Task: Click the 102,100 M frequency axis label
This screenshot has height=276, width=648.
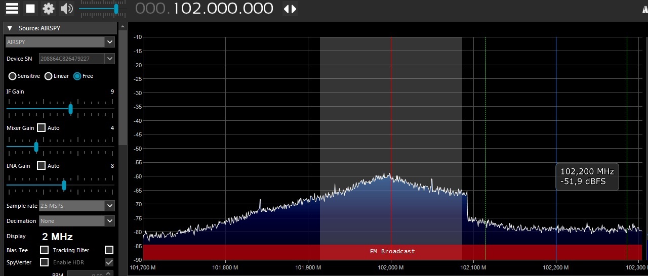Action: coord(473,267)
